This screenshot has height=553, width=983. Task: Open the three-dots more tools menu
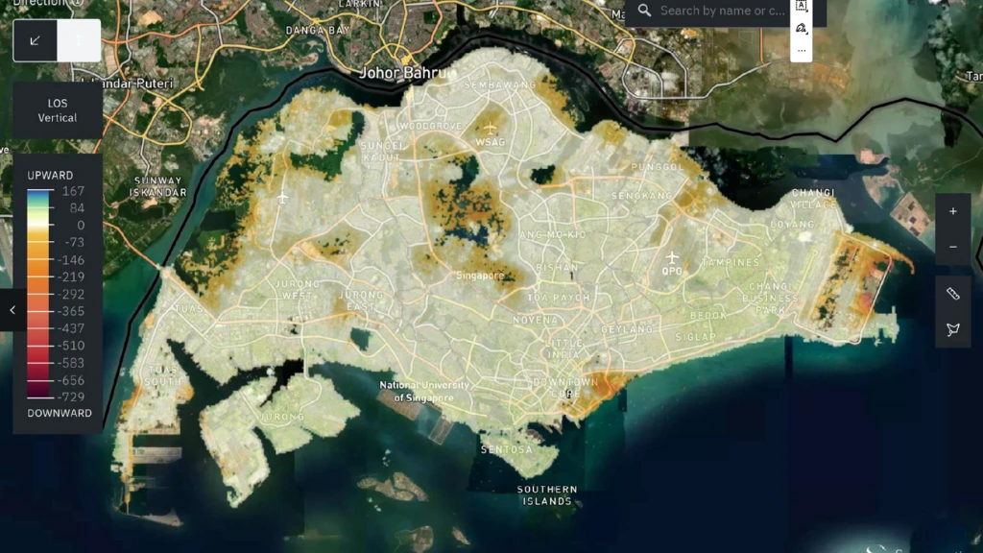click(x=801, y=51)
